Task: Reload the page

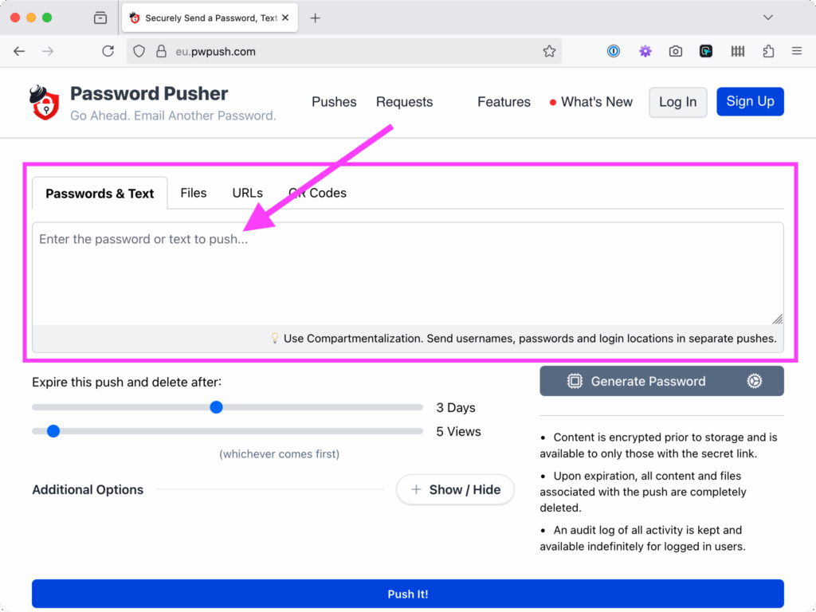Action: [108, 51]
